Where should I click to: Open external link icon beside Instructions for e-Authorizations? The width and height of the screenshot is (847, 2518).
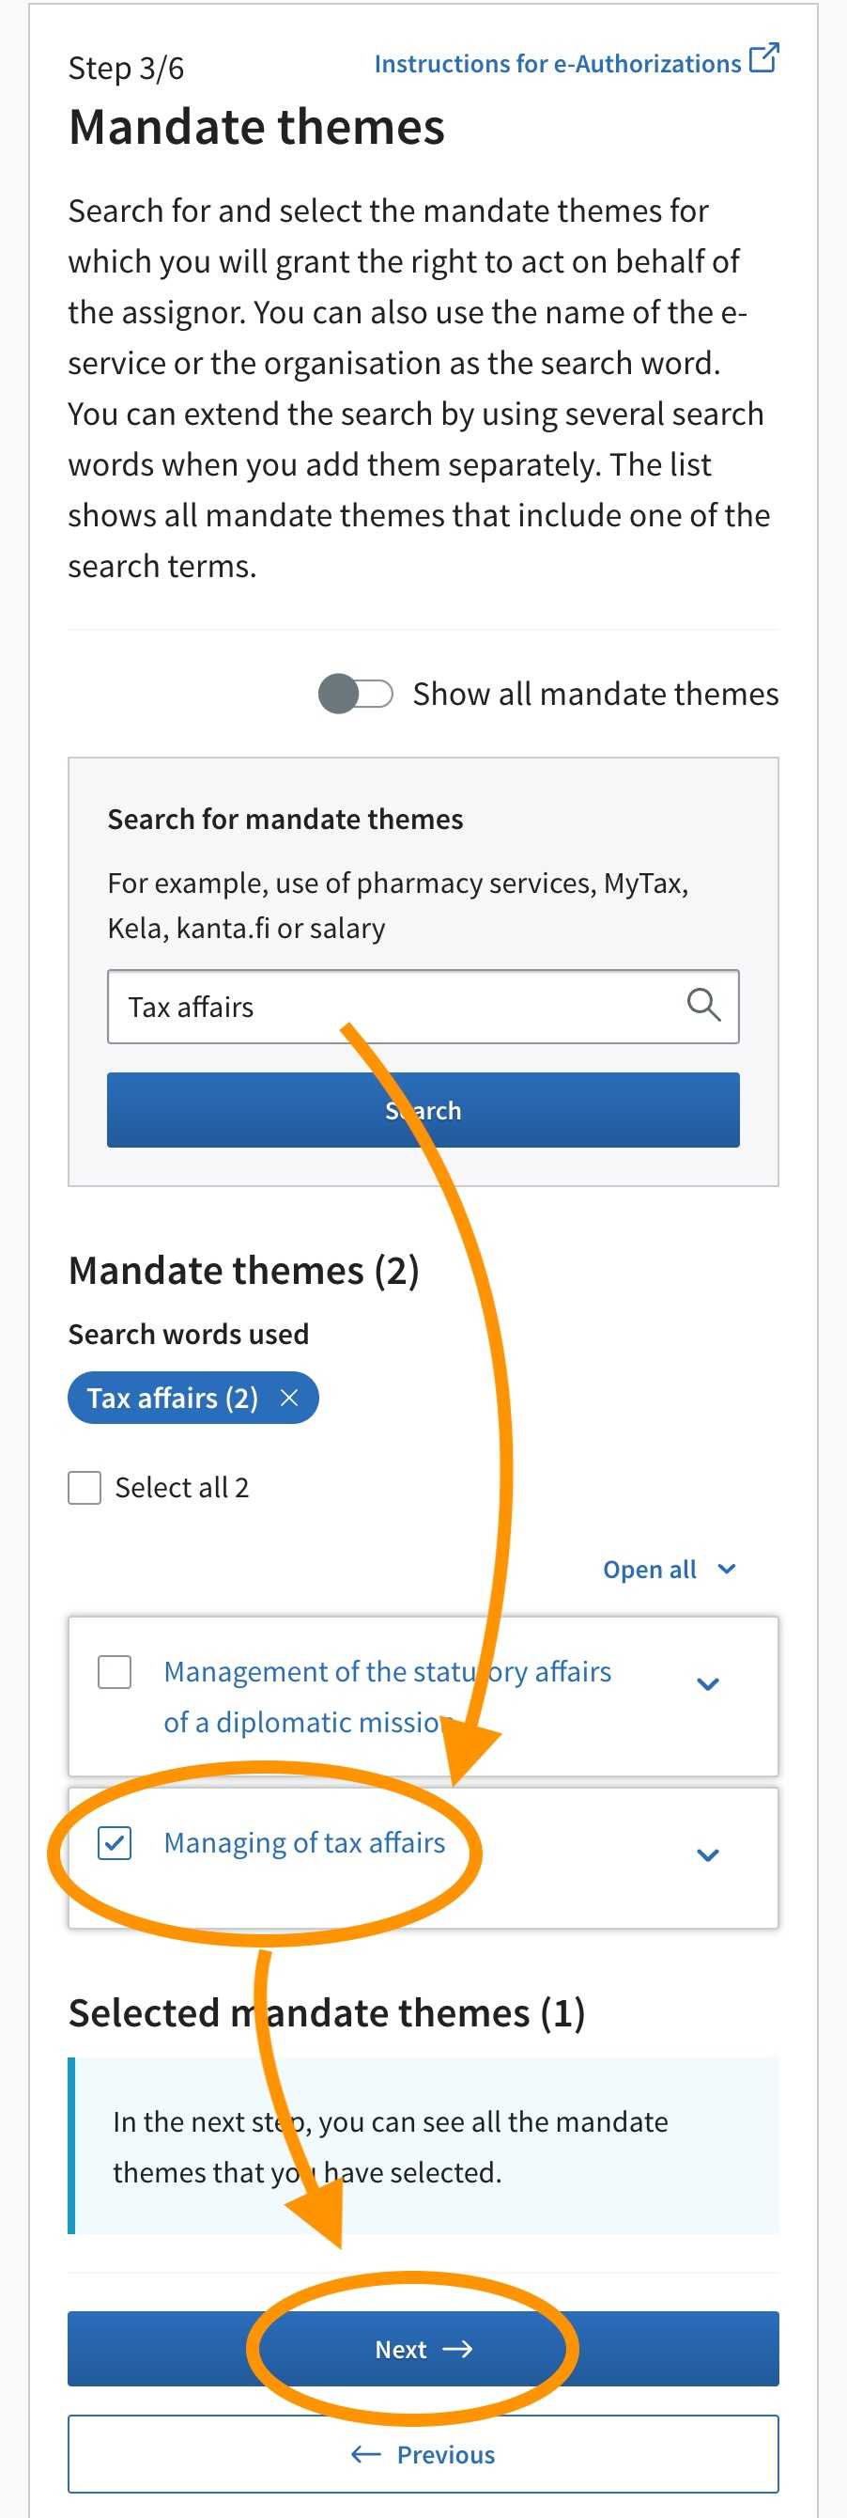coord(763,58)
